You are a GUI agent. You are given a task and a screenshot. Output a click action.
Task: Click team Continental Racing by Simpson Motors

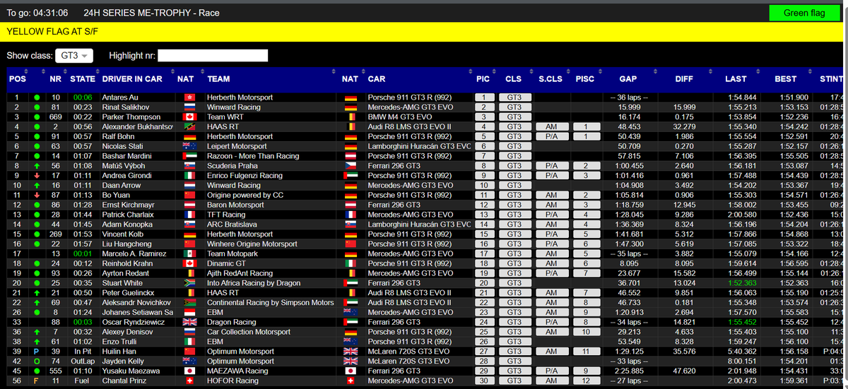point(271,302)
